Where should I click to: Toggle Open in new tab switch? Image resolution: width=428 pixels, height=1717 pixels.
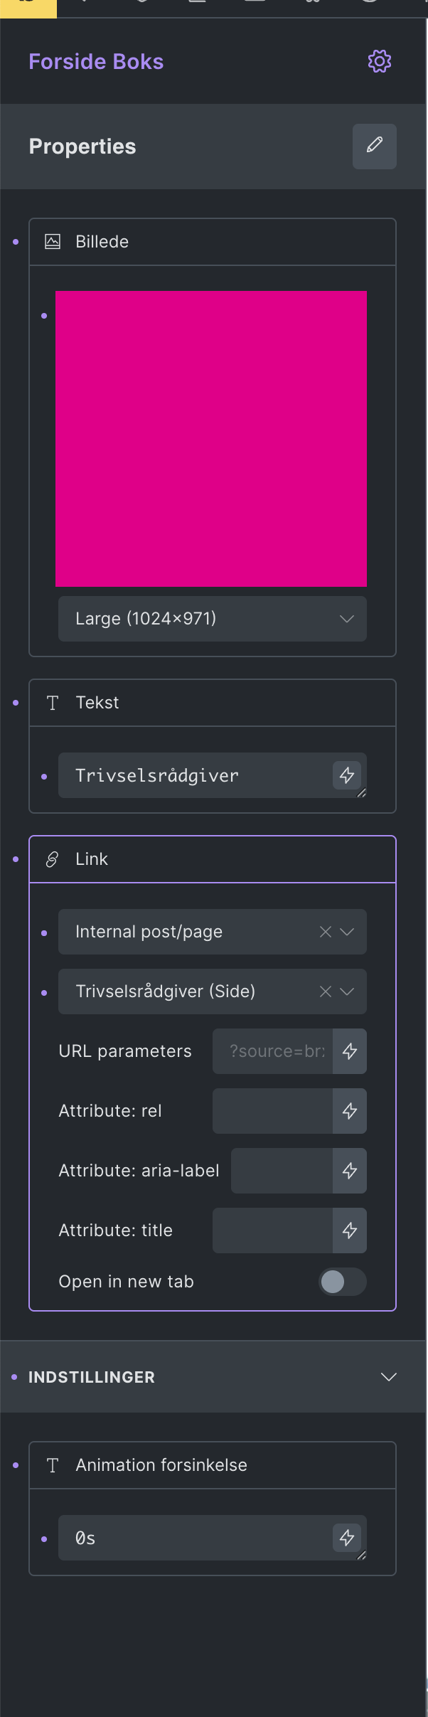[343, 1281]
